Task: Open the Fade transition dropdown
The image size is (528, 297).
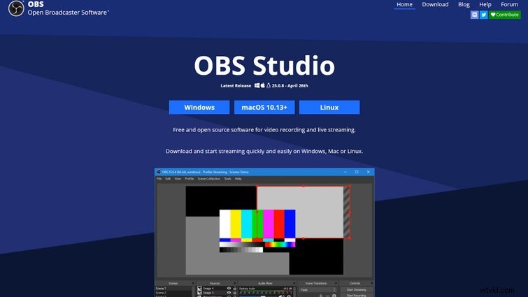Action: 317,289
